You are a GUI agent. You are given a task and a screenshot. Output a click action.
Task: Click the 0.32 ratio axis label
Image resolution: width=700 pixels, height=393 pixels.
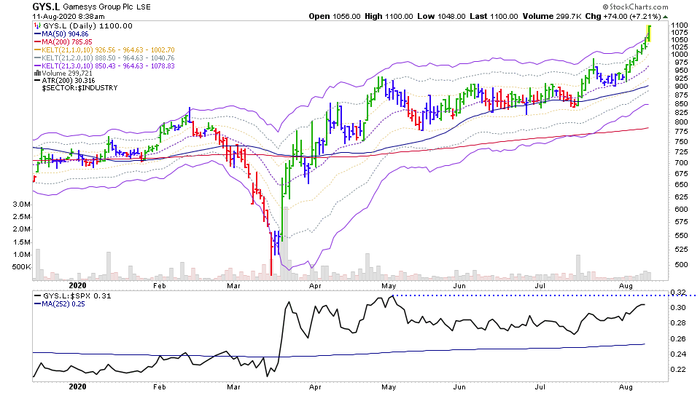point(678,293)
